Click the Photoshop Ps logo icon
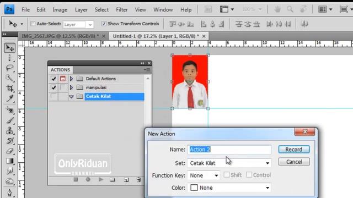 9,9
